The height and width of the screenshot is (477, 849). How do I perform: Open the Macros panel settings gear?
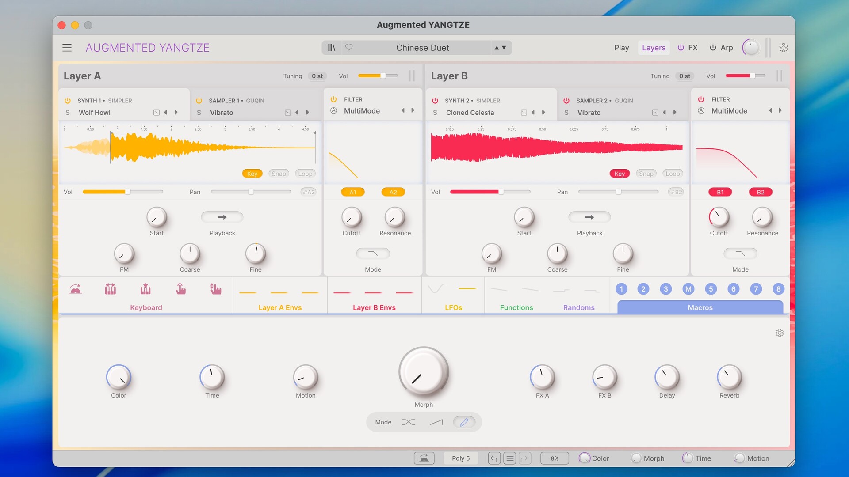click(x=780, y=333)
